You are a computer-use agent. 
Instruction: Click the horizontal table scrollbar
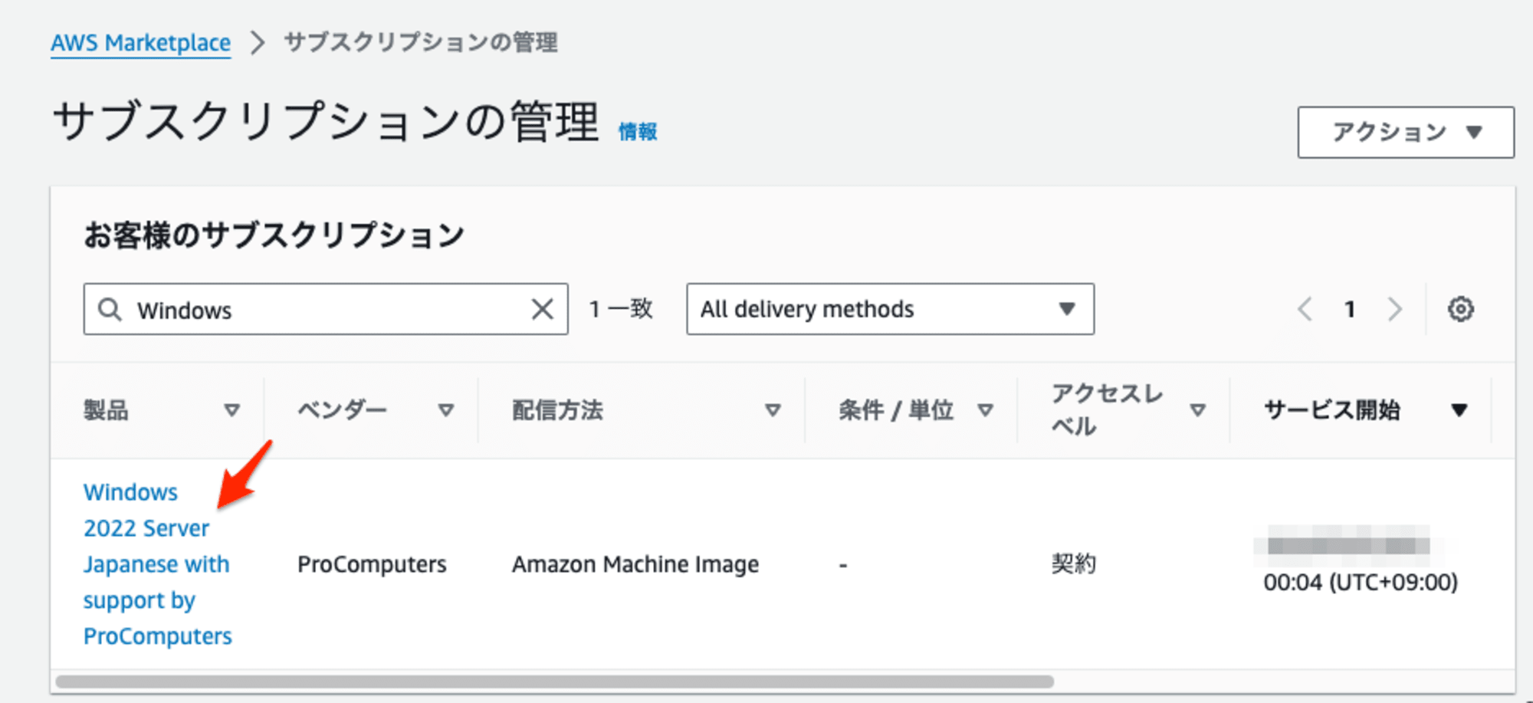[555, 682]
